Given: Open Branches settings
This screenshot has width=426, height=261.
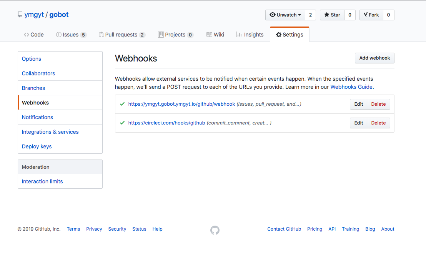Looking at the screenshot, I should 60,88.
